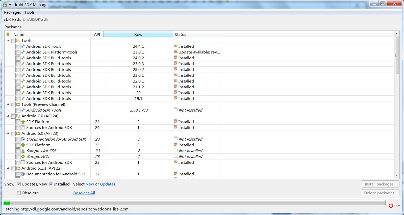404x215 pixels.
Task: Sort by the Rev. column header
Action: (138, 34)
